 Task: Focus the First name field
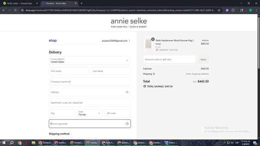(69, 71)
